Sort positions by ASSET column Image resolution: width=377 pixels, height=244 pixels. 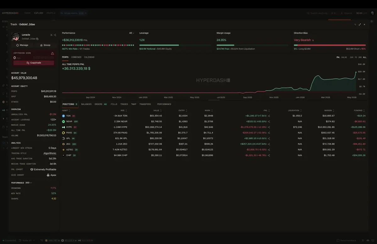tap(66, 111)
